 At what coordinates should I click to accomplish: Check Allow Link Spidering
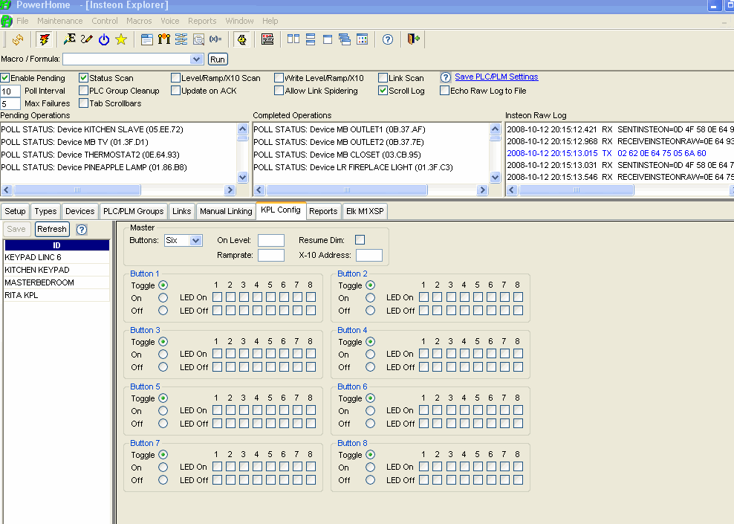(279, 91)
